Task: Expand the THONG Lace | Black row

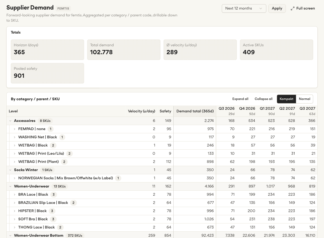Action: pos(15,227)
